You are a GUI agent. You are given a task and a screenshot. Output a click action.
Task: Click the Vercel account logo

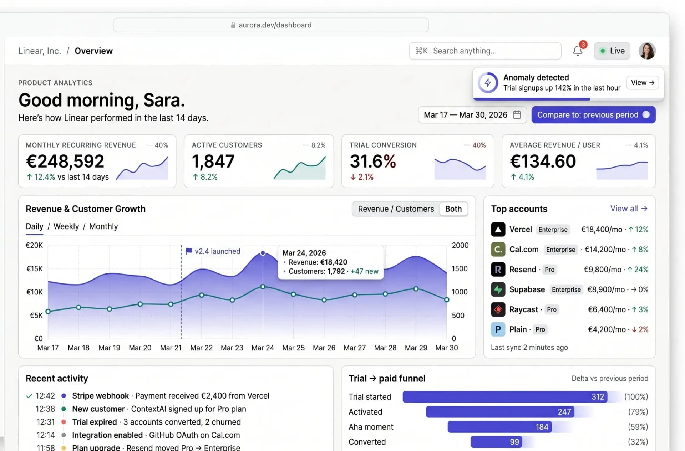pos(498,230)
